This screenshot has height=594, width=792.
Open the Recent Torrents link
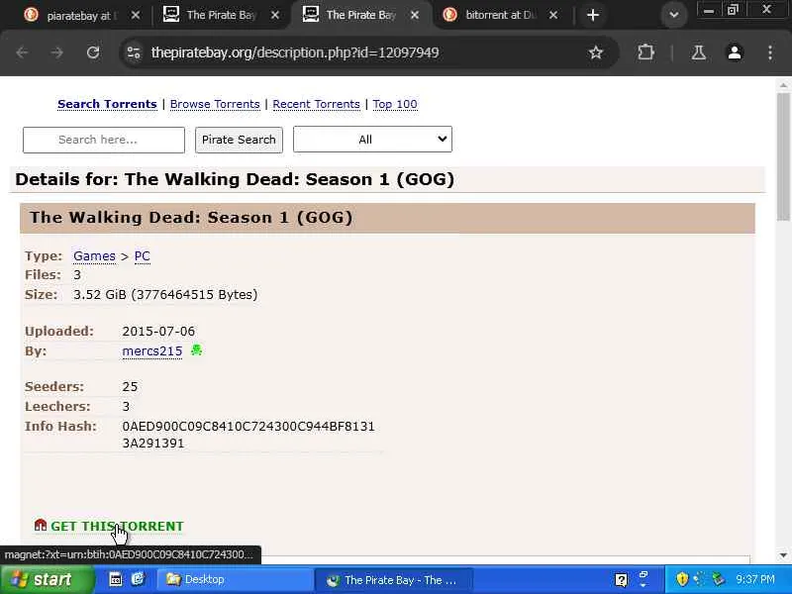[316, 104]
